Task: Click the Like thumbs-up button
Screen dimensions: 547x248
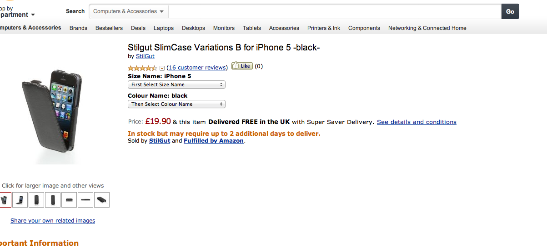Action: point(242,66)
